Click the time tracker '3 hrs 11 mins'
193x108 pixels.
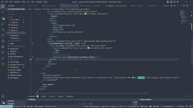point(51,106)
